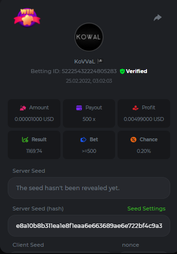Click the KoVVaL username
The width and height of the screenshot is (177, 254).
click(85, 61)
